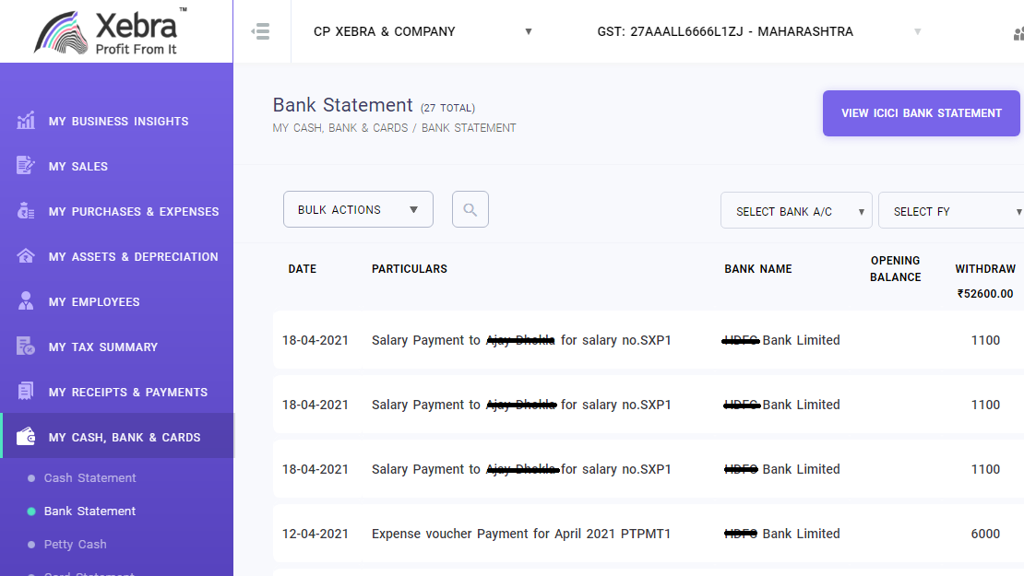Select the Bank Statement sidebar entry
This screenshot has height=576, width=1024.
(x=88, y=511)
